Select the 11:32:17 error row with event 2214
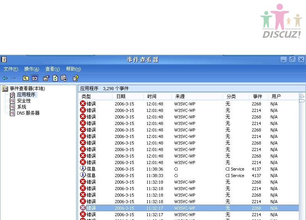This screenshot has height=220, width=306. [189, 215]
